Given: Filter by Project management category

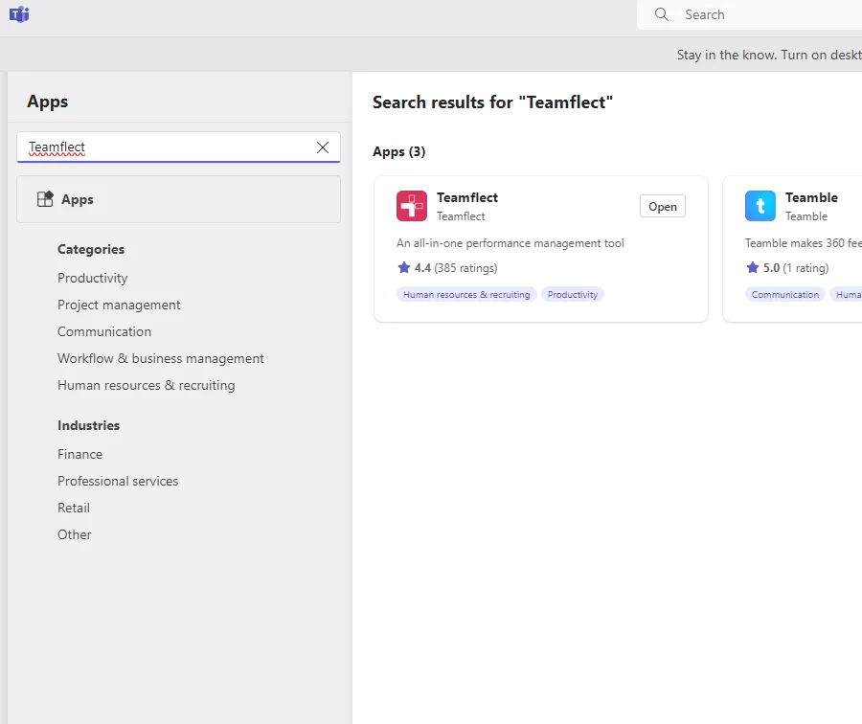Looking at the screenshot, I should click(x=119, y=305).
